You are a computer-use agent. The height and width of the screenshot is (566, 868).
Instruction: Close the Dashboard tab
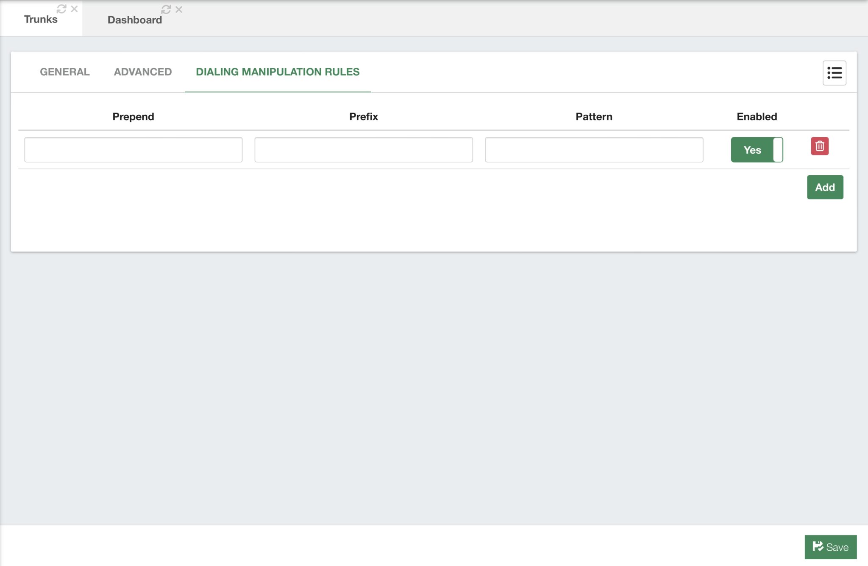[x=179, y=9]
